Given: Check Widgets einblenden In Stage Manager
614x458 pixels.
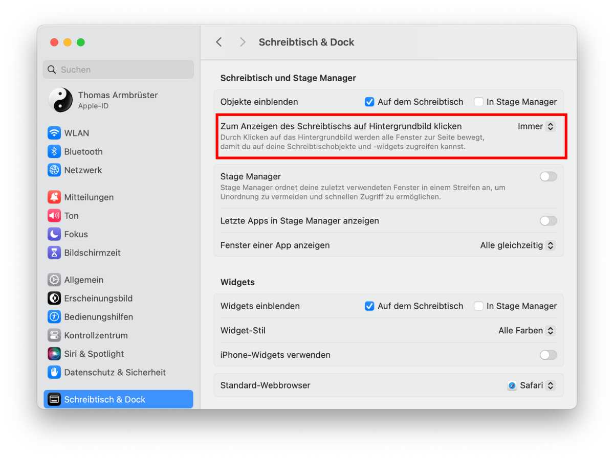Looking at the screenshot, I should click(478, 306).
